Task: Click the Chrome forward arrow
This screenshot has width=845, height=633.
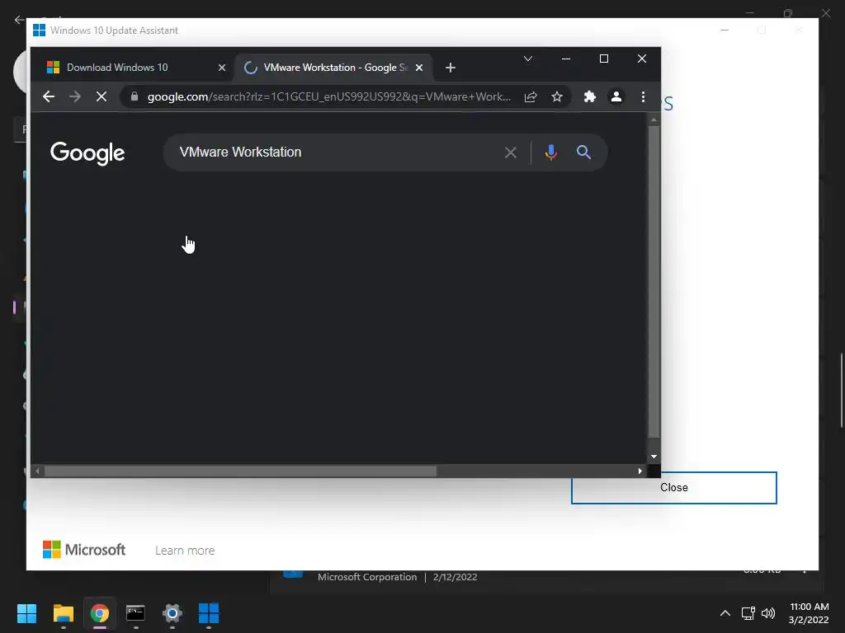Action: click(x=75, y=97)
